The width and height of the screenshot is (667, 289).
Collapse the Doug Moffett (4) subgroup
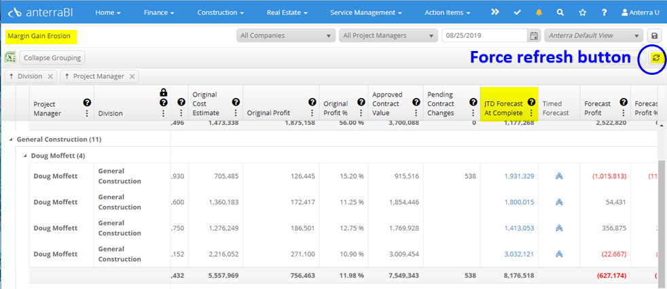pos(25,156)
